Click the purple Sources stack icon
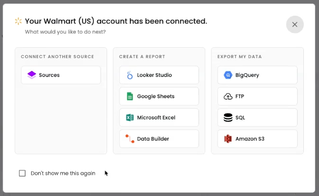Image resolution: width=319 pixels, height=196 pixels. 32,75
